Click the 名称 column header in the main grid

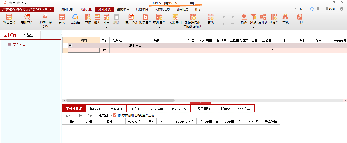click(x=157, y=40)
